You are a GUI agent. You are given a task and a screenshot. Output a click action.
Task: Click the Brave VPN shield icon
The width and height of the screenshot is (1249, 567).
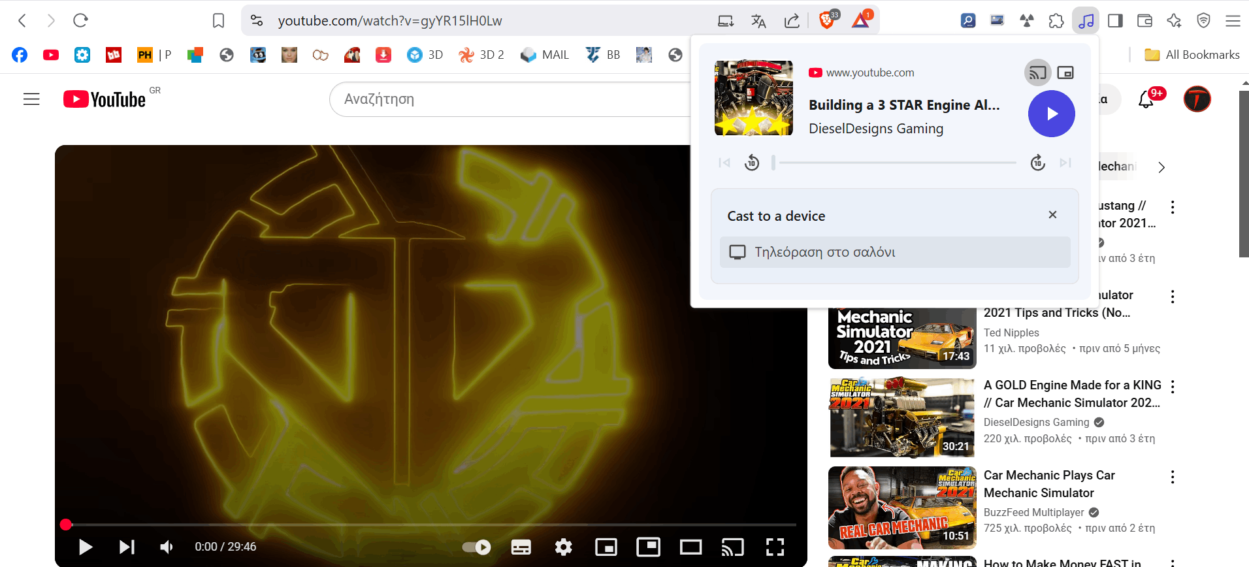pos(1203,21)
